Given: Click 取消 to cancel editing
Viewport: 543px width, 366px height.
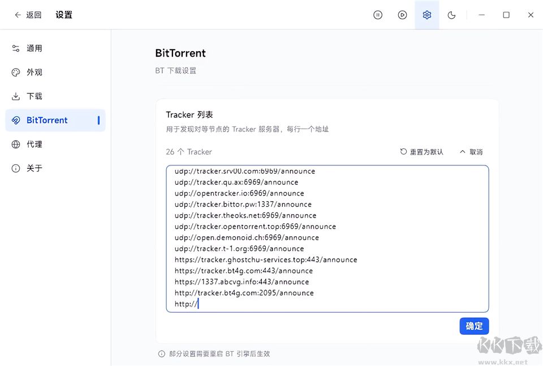Looking at the screenshot, I should [475, 151].
